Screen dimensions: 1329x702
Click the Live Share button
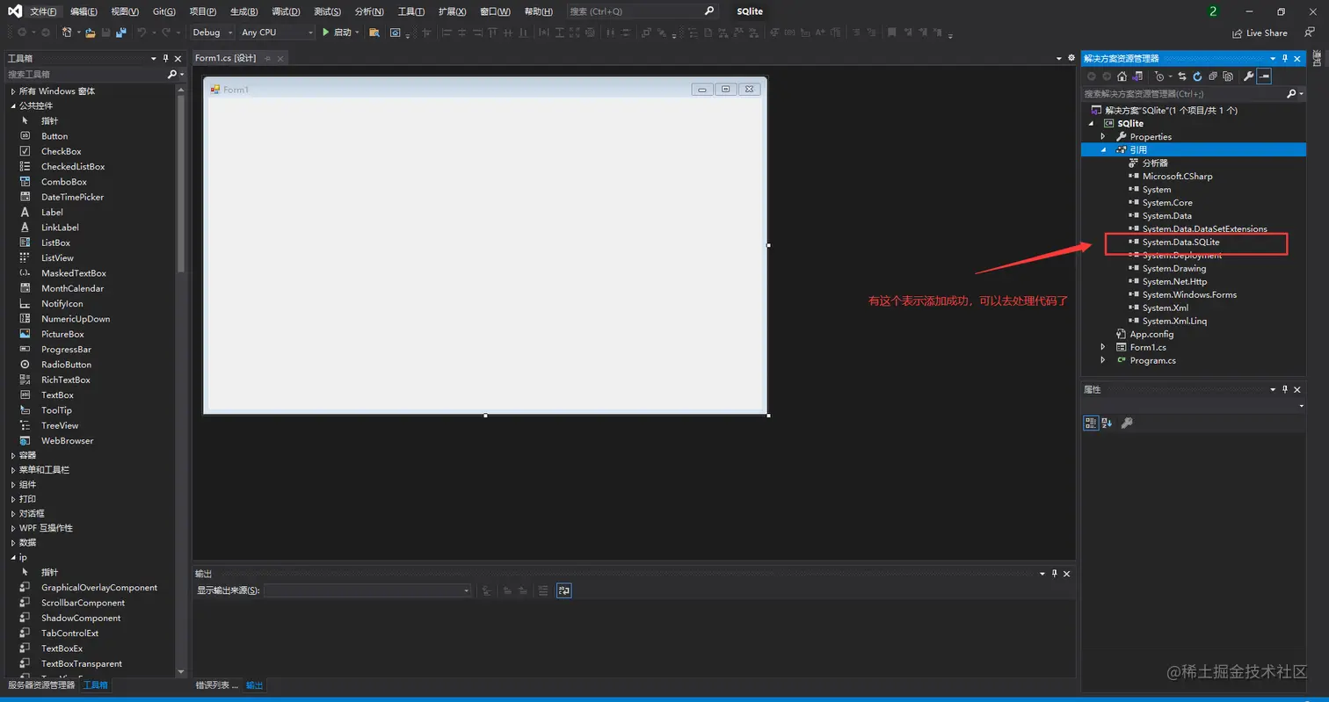[1258, 33]
